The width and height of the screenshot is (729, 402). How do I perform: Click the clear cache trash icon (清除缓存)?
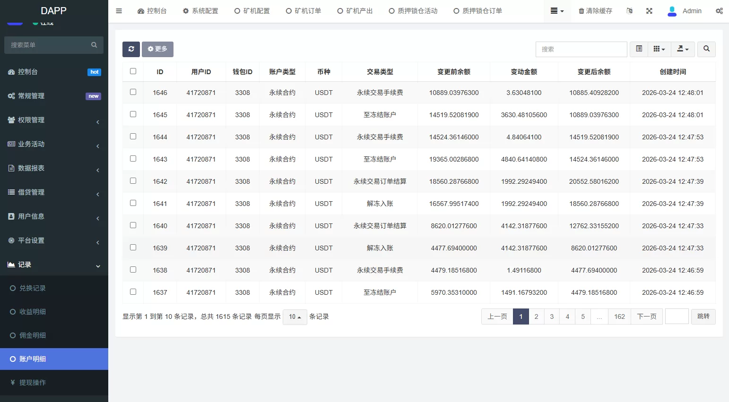[595, 10]
